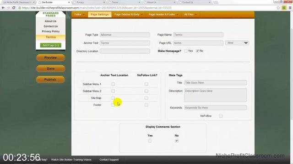Enable NoFollow link for Sidebar Menu 2
Screen dimensions: 293x164
146,91
